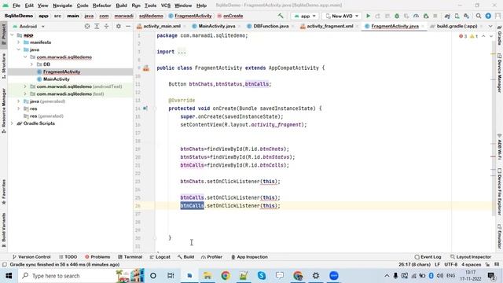Image resolution: width=503 pixels, height=283 pixels.
Task: Open the Android project view dropdown
Action: coord(28,26)
